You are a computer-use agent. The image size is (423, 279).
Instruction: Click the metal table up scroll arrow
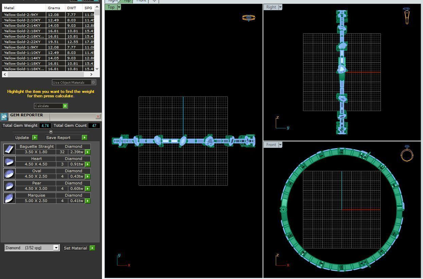pyautogui.click(x=97, y=7)
